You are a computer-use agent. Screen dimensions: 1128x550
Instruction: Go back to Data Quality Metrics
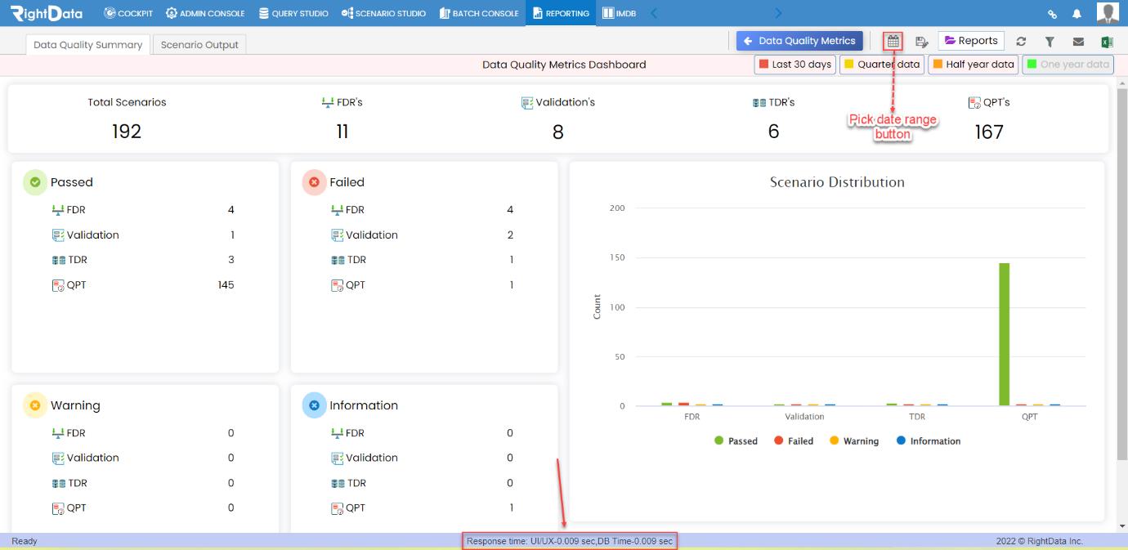pyautogui.click(x=800, y=41)
